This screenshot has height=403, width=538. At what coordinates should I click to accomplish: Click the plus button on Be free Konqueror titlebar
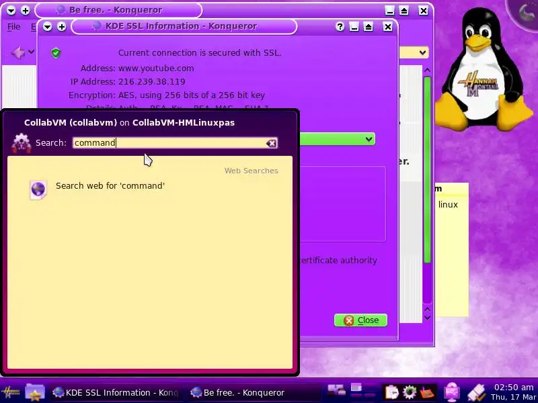pyautogui.click(x=25, y=10)
